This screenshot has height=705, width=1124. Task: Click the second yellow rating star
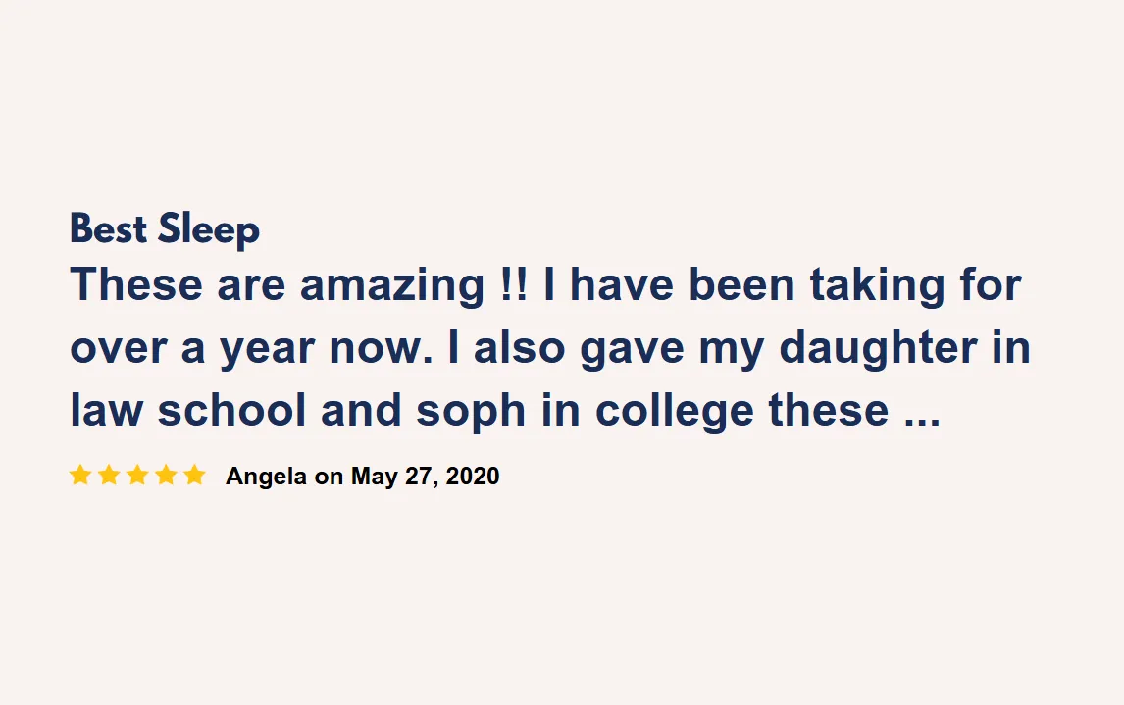coord(109,475)
